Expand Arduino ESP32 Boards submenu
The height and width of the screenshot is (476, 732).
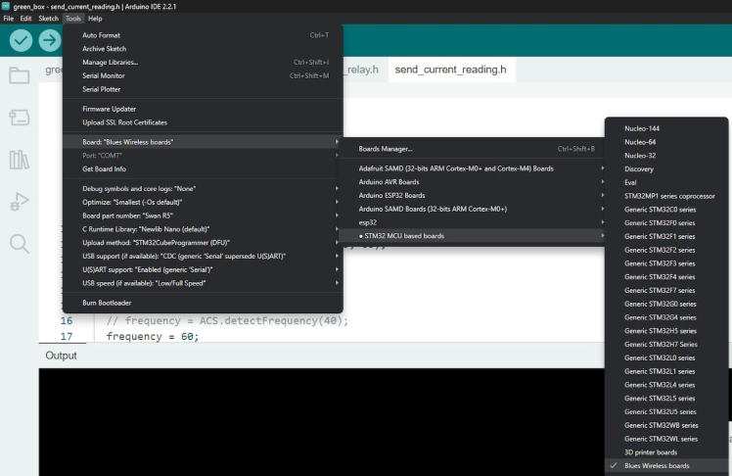click(472, 196)
